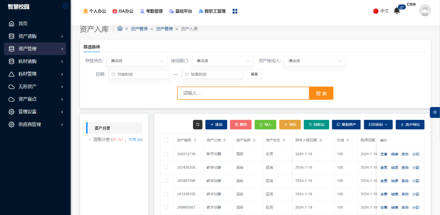Click 查看 in row JX9663087

(384, 207)
